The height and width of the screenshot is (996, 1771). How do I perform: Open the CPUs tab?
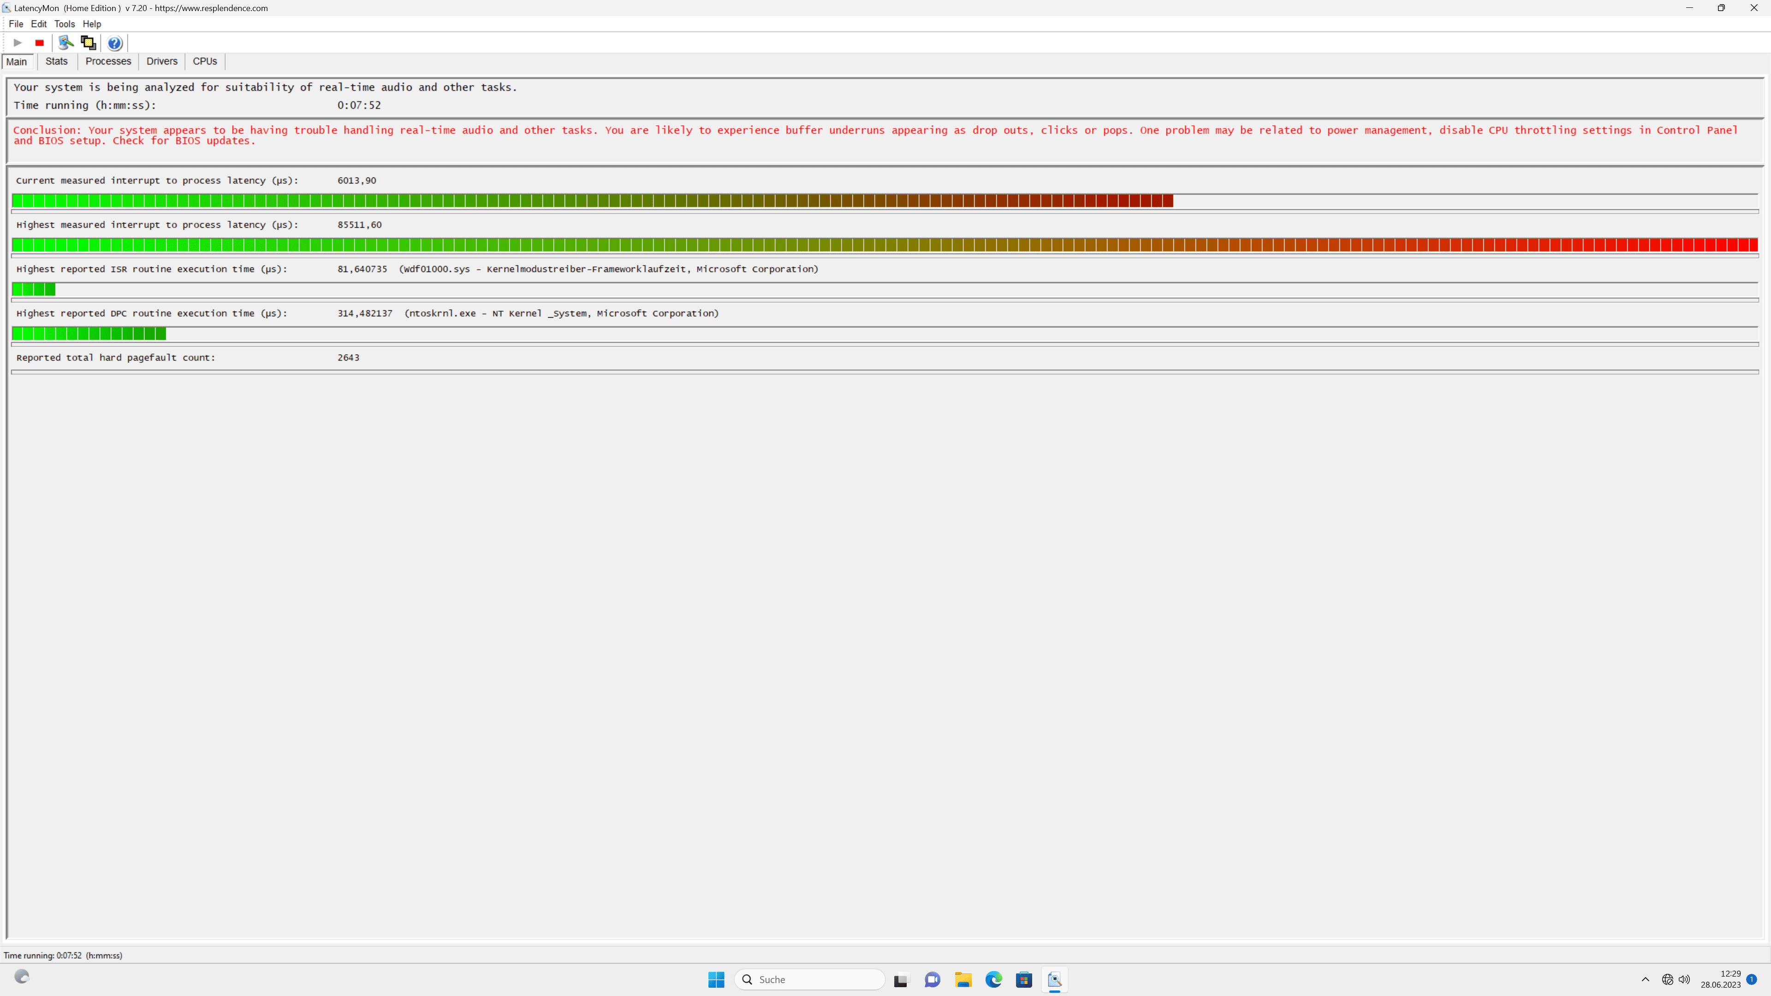click(x=205, y=61)
